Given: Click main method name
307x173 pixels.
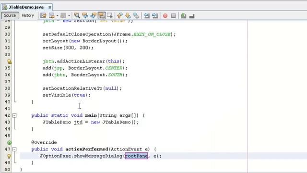Looking at the screenshot, I should pos(91,115).
